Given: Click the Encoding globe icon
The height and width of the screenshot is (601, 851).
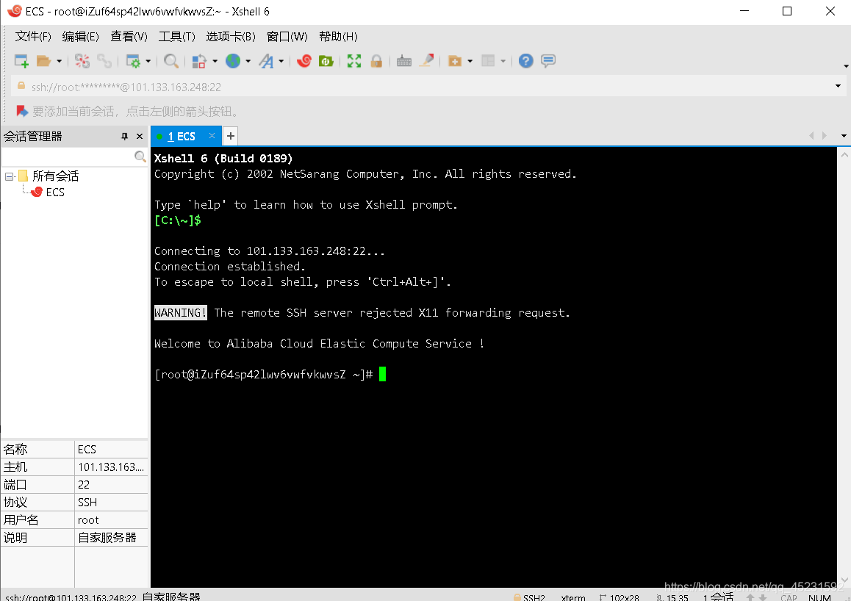Looking at the screenshot, I should [x=233, y=61].
